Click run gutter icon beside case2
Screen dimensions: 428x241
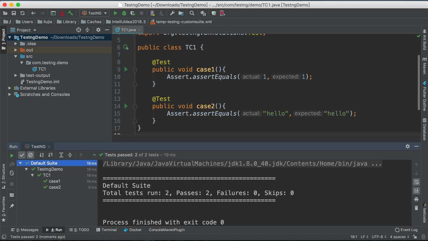tap(126, 106)
